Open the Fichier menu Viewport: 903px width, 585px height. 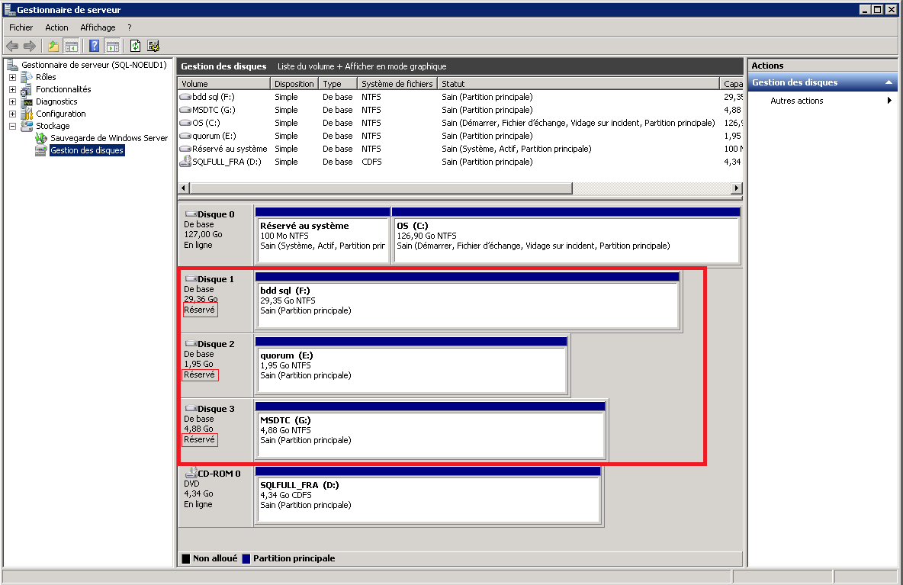[x=21, y=27]
